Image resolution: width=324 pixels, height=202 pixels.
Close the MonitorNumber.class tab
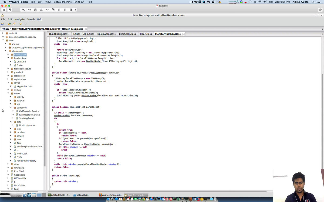(183, 34)
